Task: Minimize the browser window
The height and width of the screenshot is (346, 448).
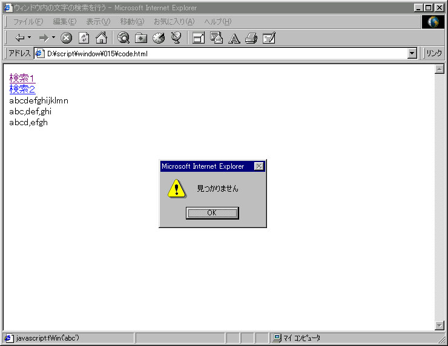Action: (x=419, y=8)
